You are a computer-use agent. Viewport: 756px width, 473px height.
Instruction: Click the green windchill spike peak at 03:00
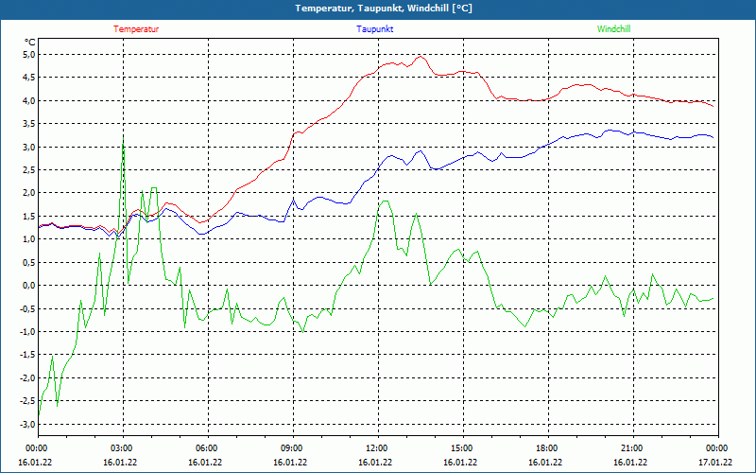click(x=124, y=138)
